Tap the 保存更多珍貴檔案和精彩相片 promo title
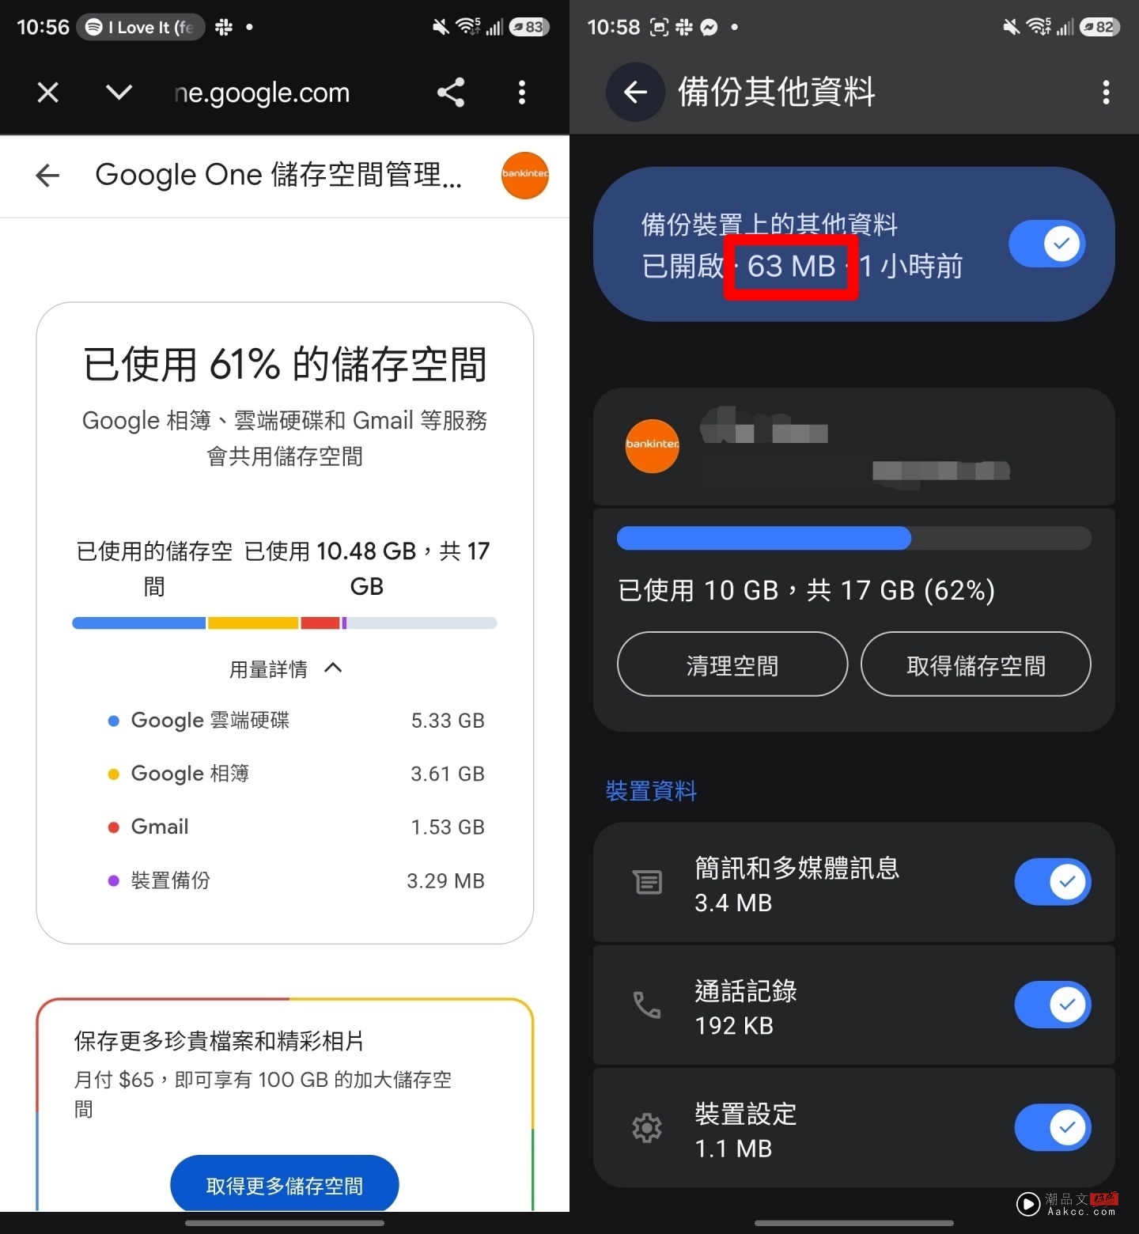 (x=218, y=1041)
